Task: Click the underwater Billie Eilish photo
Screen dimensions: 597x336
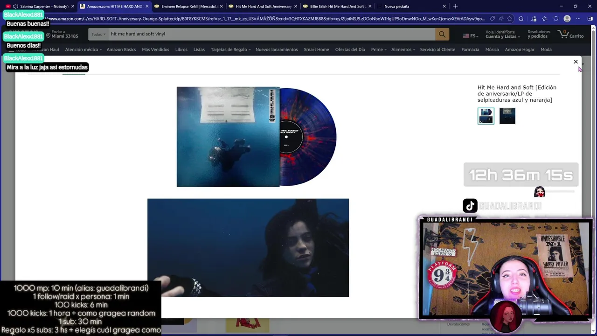Action: [248, 248]
